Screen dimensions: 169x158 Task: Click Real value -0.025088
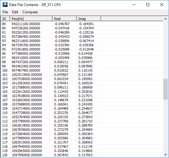[62, 49]
